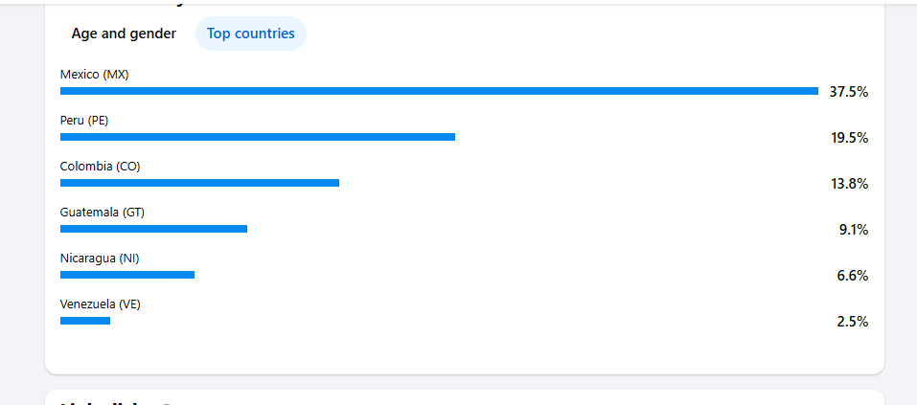Select the Top countries tab
The image size is (917, 405).
pos(251,34)
